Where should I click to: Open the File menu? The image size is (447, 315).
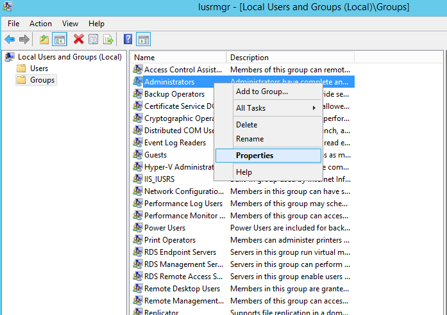[13, 24]
